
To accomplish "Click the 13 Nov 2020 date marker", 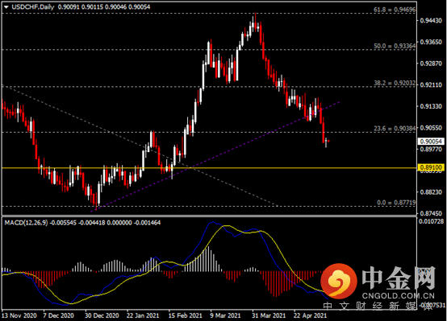I will coord(19,315).
